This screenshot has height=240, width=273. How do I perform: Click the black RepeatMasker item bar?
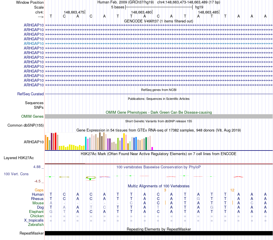coord(159,233)
